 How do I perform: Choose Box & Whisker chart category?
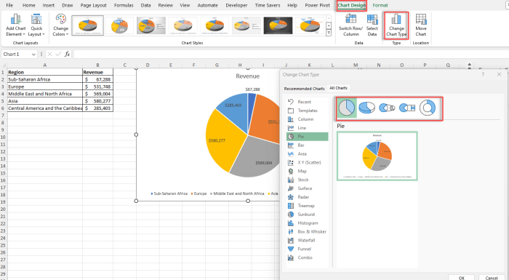coord(308,231)
